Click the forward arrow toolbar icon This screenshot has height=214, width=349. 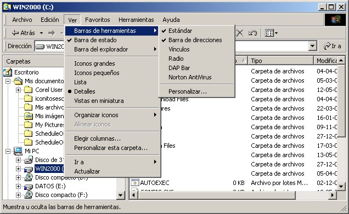pos(52,33)
